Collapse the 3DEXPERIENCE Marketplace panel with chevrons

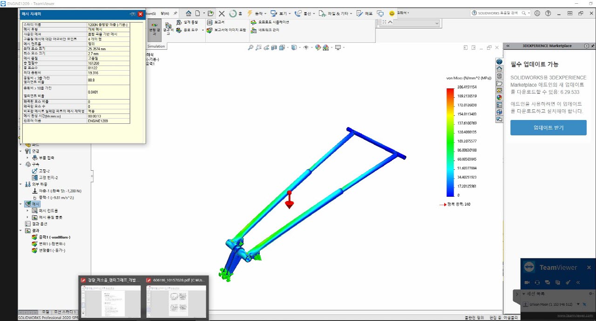[508, 46]
